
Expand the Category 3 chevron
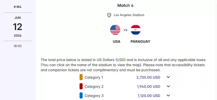168,95
